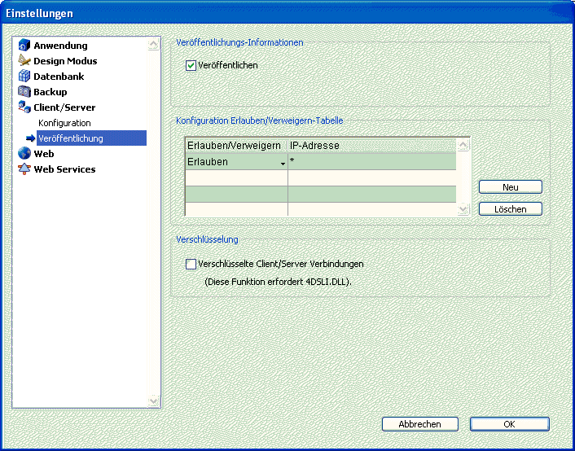Select Konfiguration under Client/Server
Image resolution: width=575 pixels, height=451 pixels.
(x=64, y=123)
